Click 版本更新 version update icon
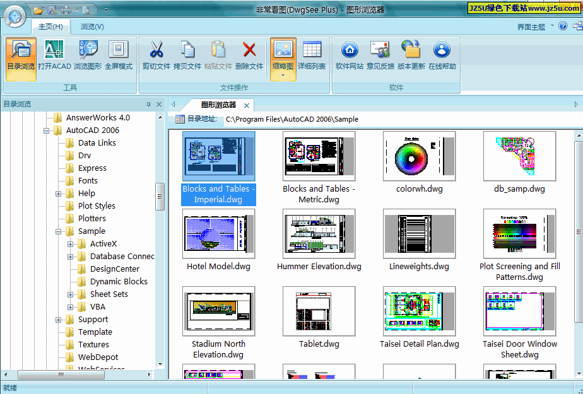The width and height of the screenshot is (583, 394). click(411, 55)
